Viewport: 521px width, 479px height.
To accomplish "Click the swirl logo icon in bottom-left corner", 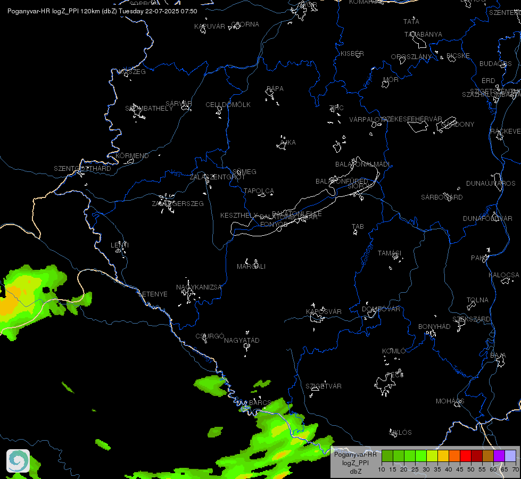I will 18,461.
